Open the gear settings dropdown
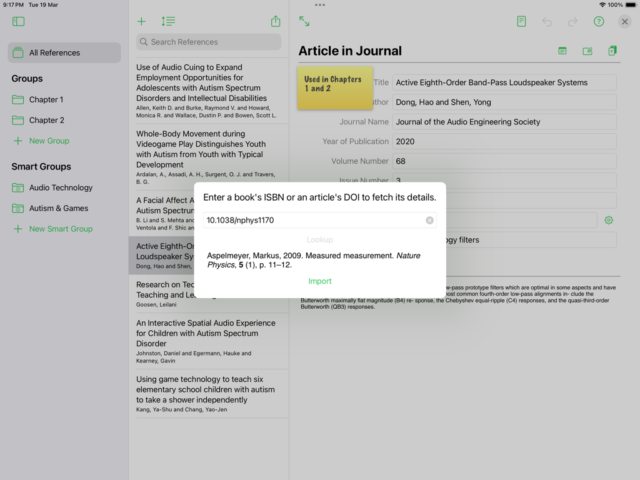Screen dimensions: 640x480 pyautogui.click(x=609, y=220)
